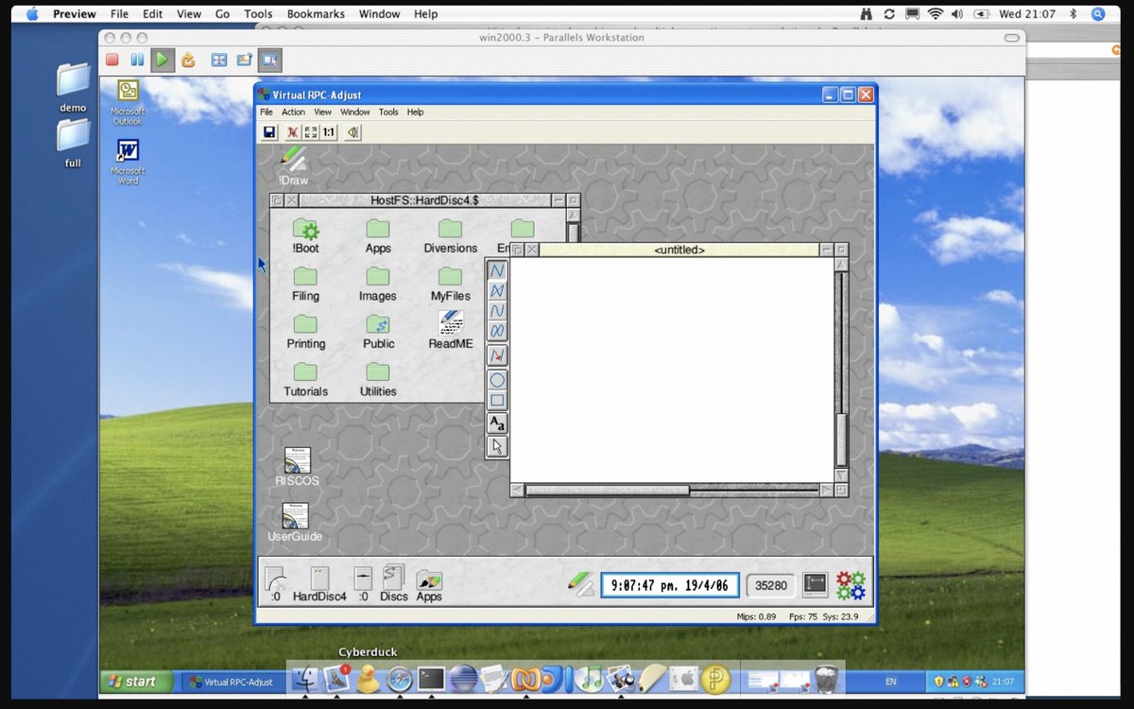Click the Images folder
The width and height of the screenshot is (1134, 709).
pos(378,276)
